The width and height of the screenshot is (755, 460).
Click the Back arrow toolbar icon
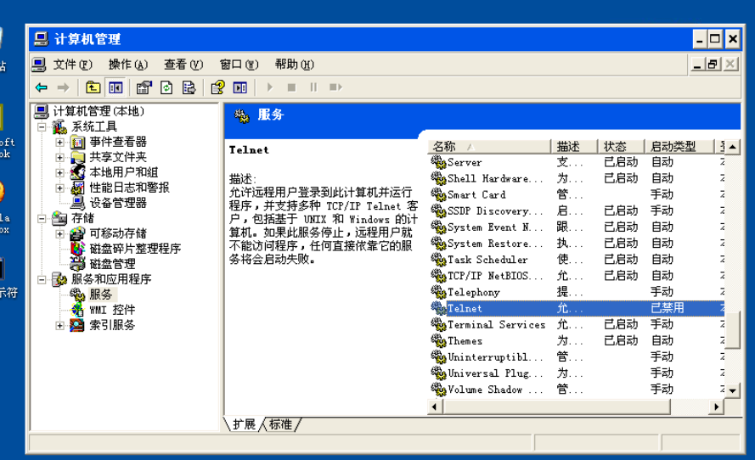click(42, 87)
